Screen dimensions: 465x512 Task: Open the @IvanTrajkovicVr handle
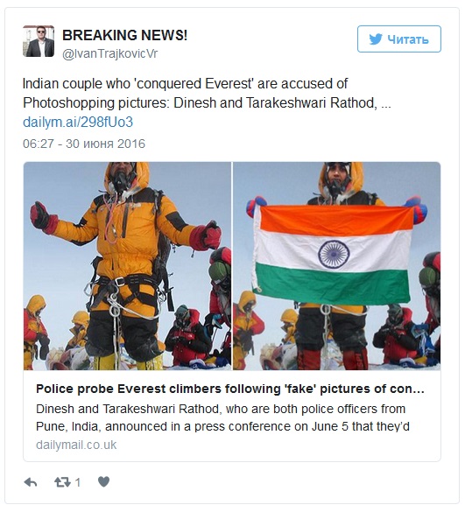[109, 54]
